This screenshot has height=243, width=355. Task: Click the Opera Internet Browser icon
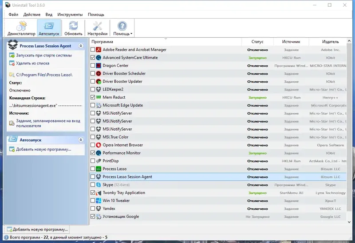(99, 145)
